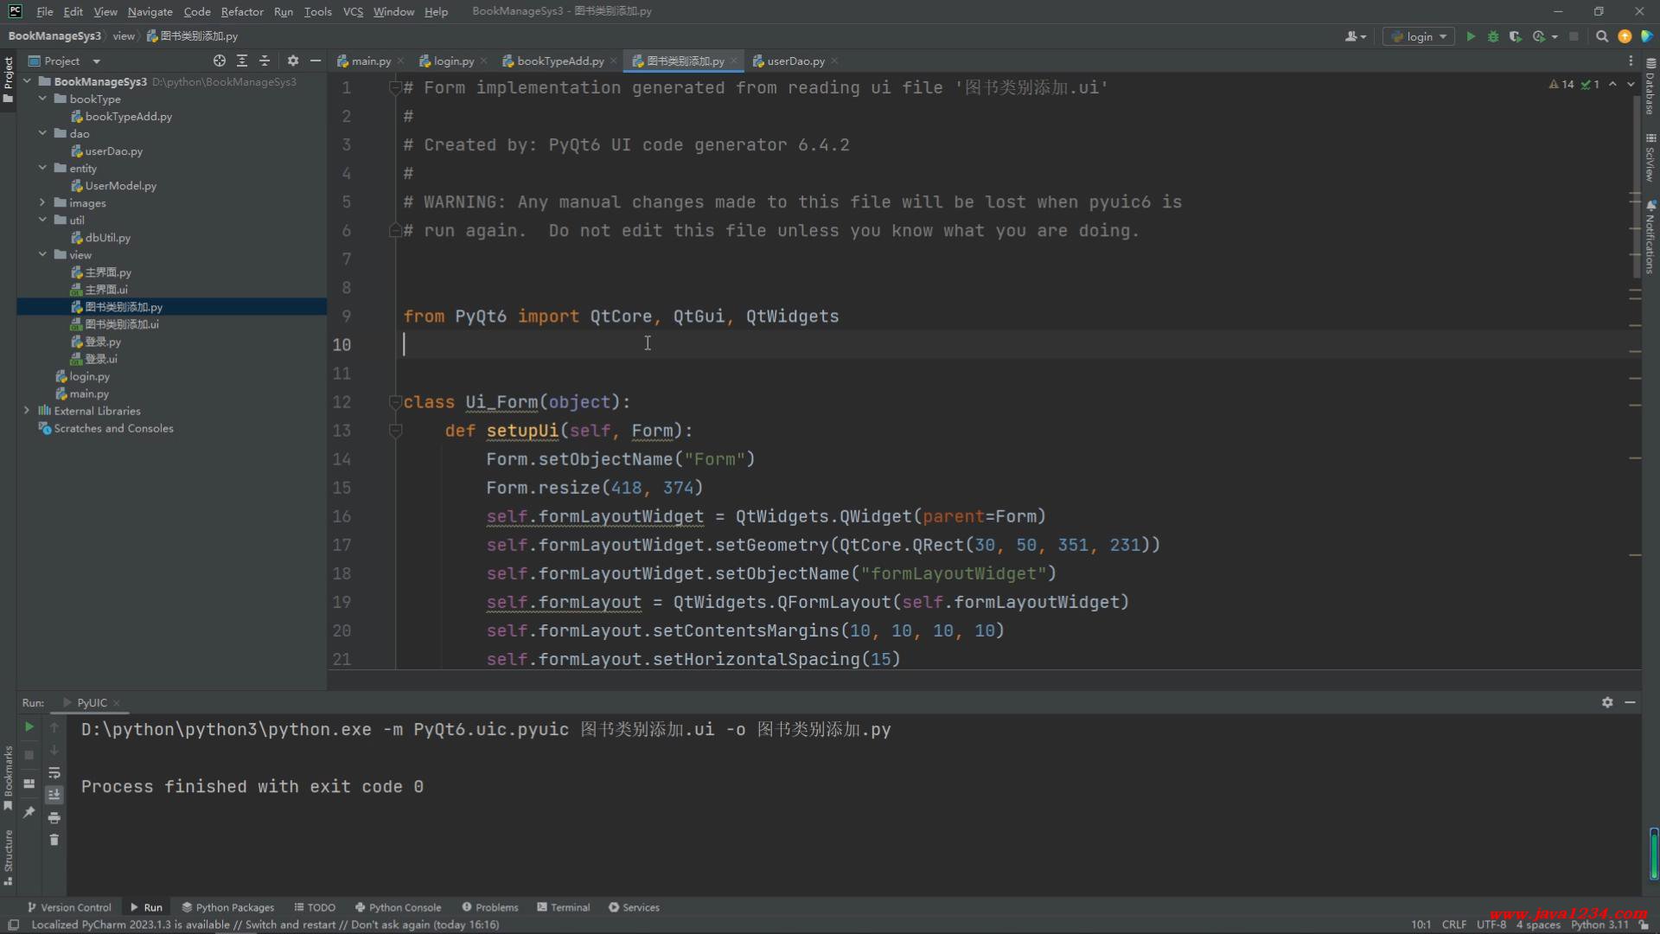Open the VCS menu
This screenshot has width=1660, height=934.
tap(353, 11)
